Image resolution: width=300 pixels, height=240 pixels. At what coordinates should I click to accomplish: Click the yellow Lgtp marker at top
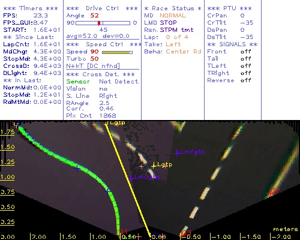(x=107, y=124)
